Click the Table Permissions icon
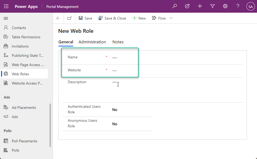 pos(6,37)
